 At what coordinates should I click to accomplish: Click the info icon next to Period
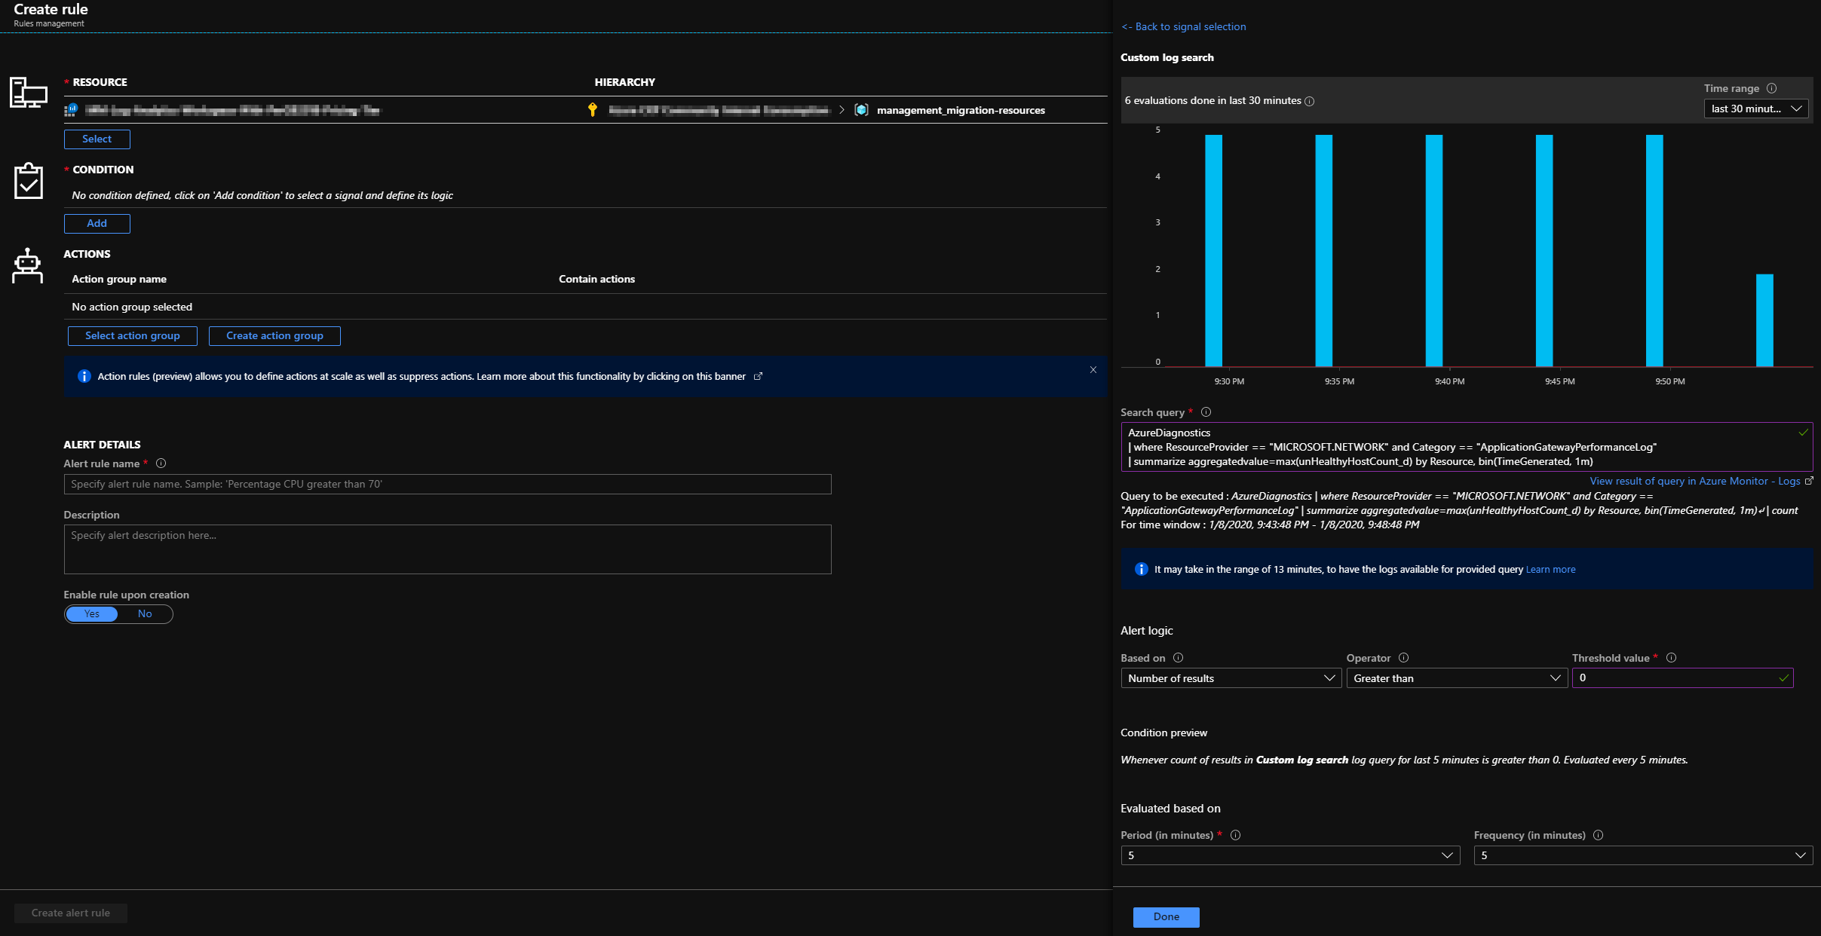(x=1235, y=835)
